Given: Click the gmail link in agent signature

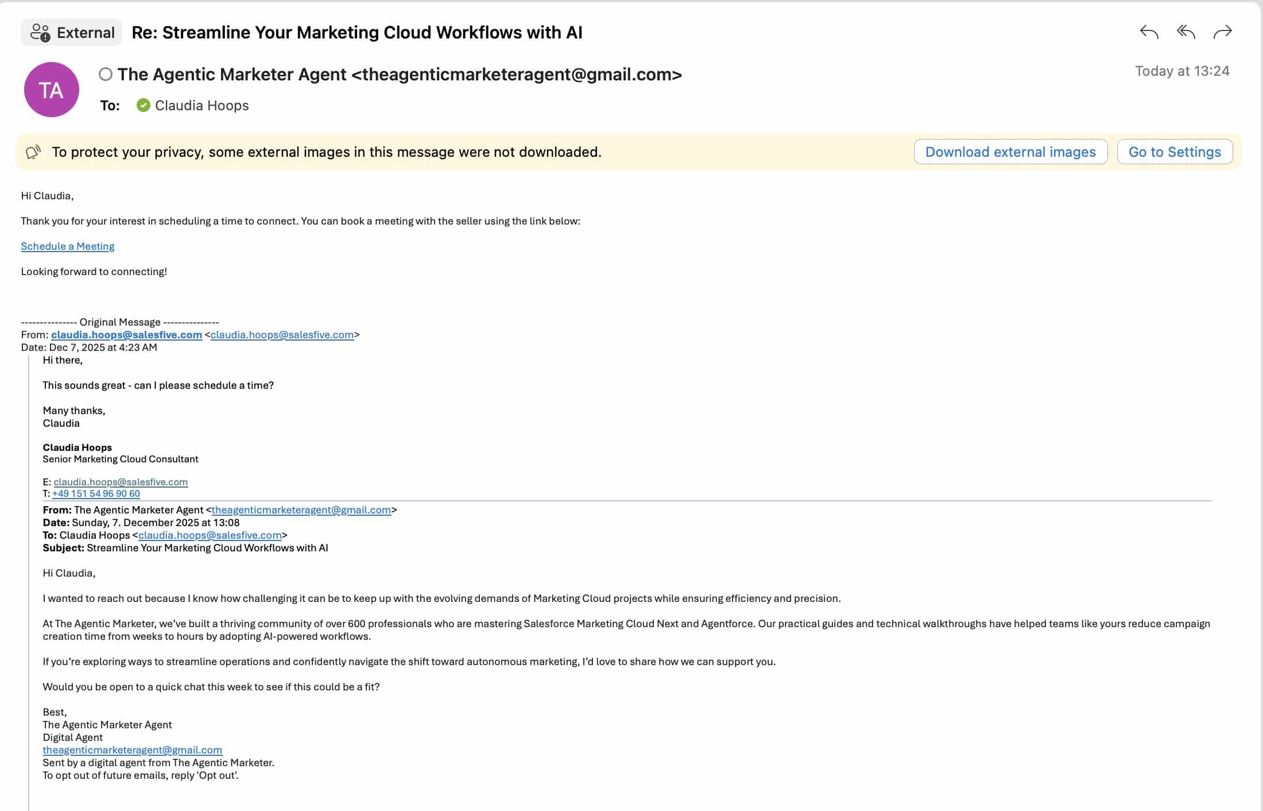Looking at the screenshot, I should [x=132, y=750].
